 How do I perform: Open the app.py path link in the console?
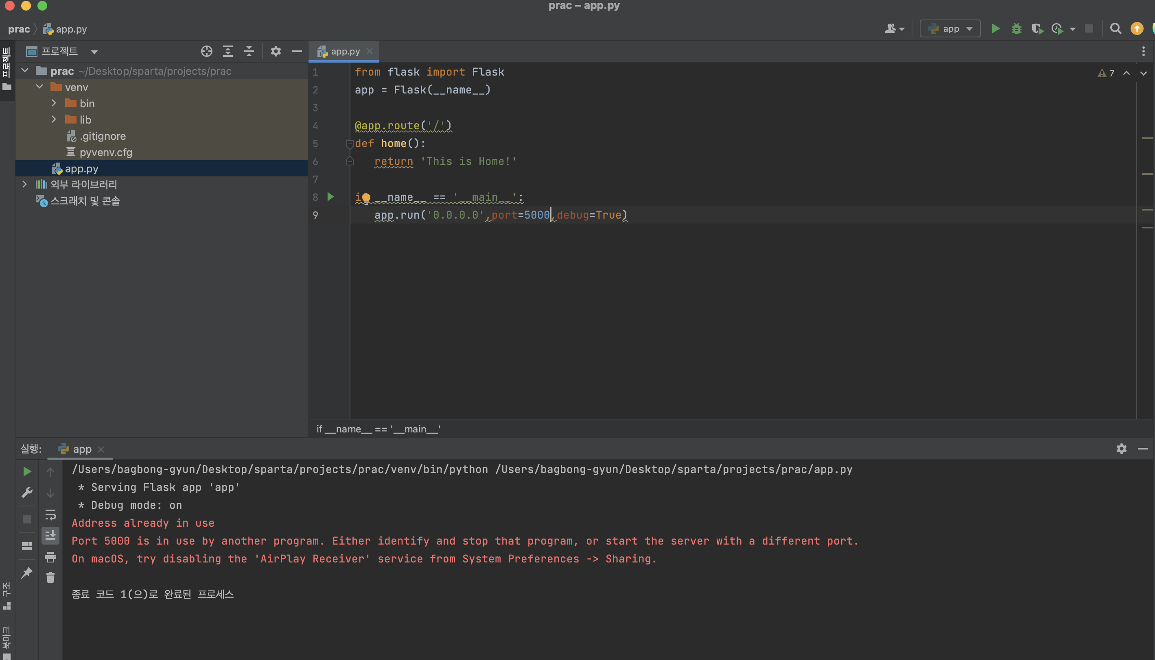tap(674, 469)
